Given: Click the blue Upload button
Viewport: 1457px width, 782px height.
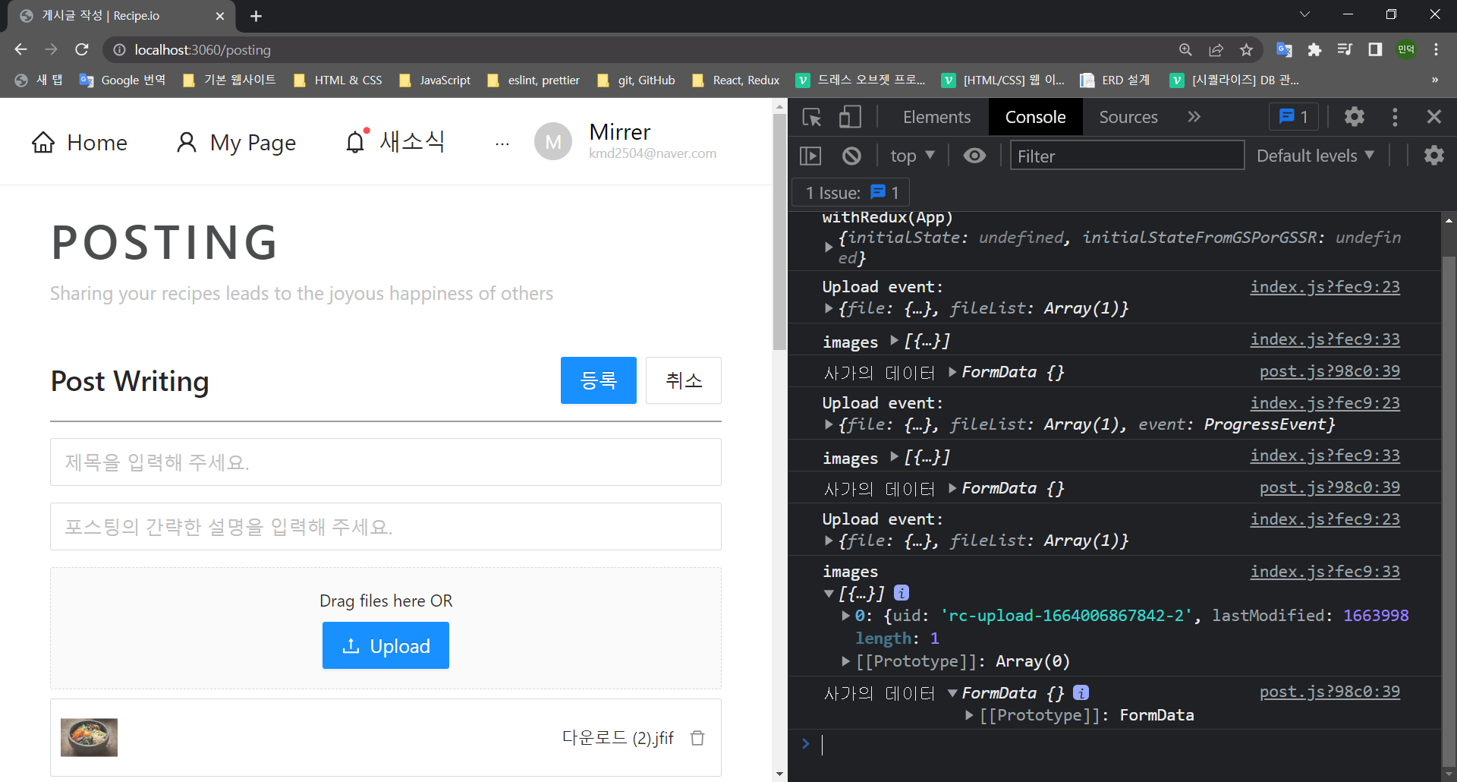Looking at the screenshot, I should [385, 645].
